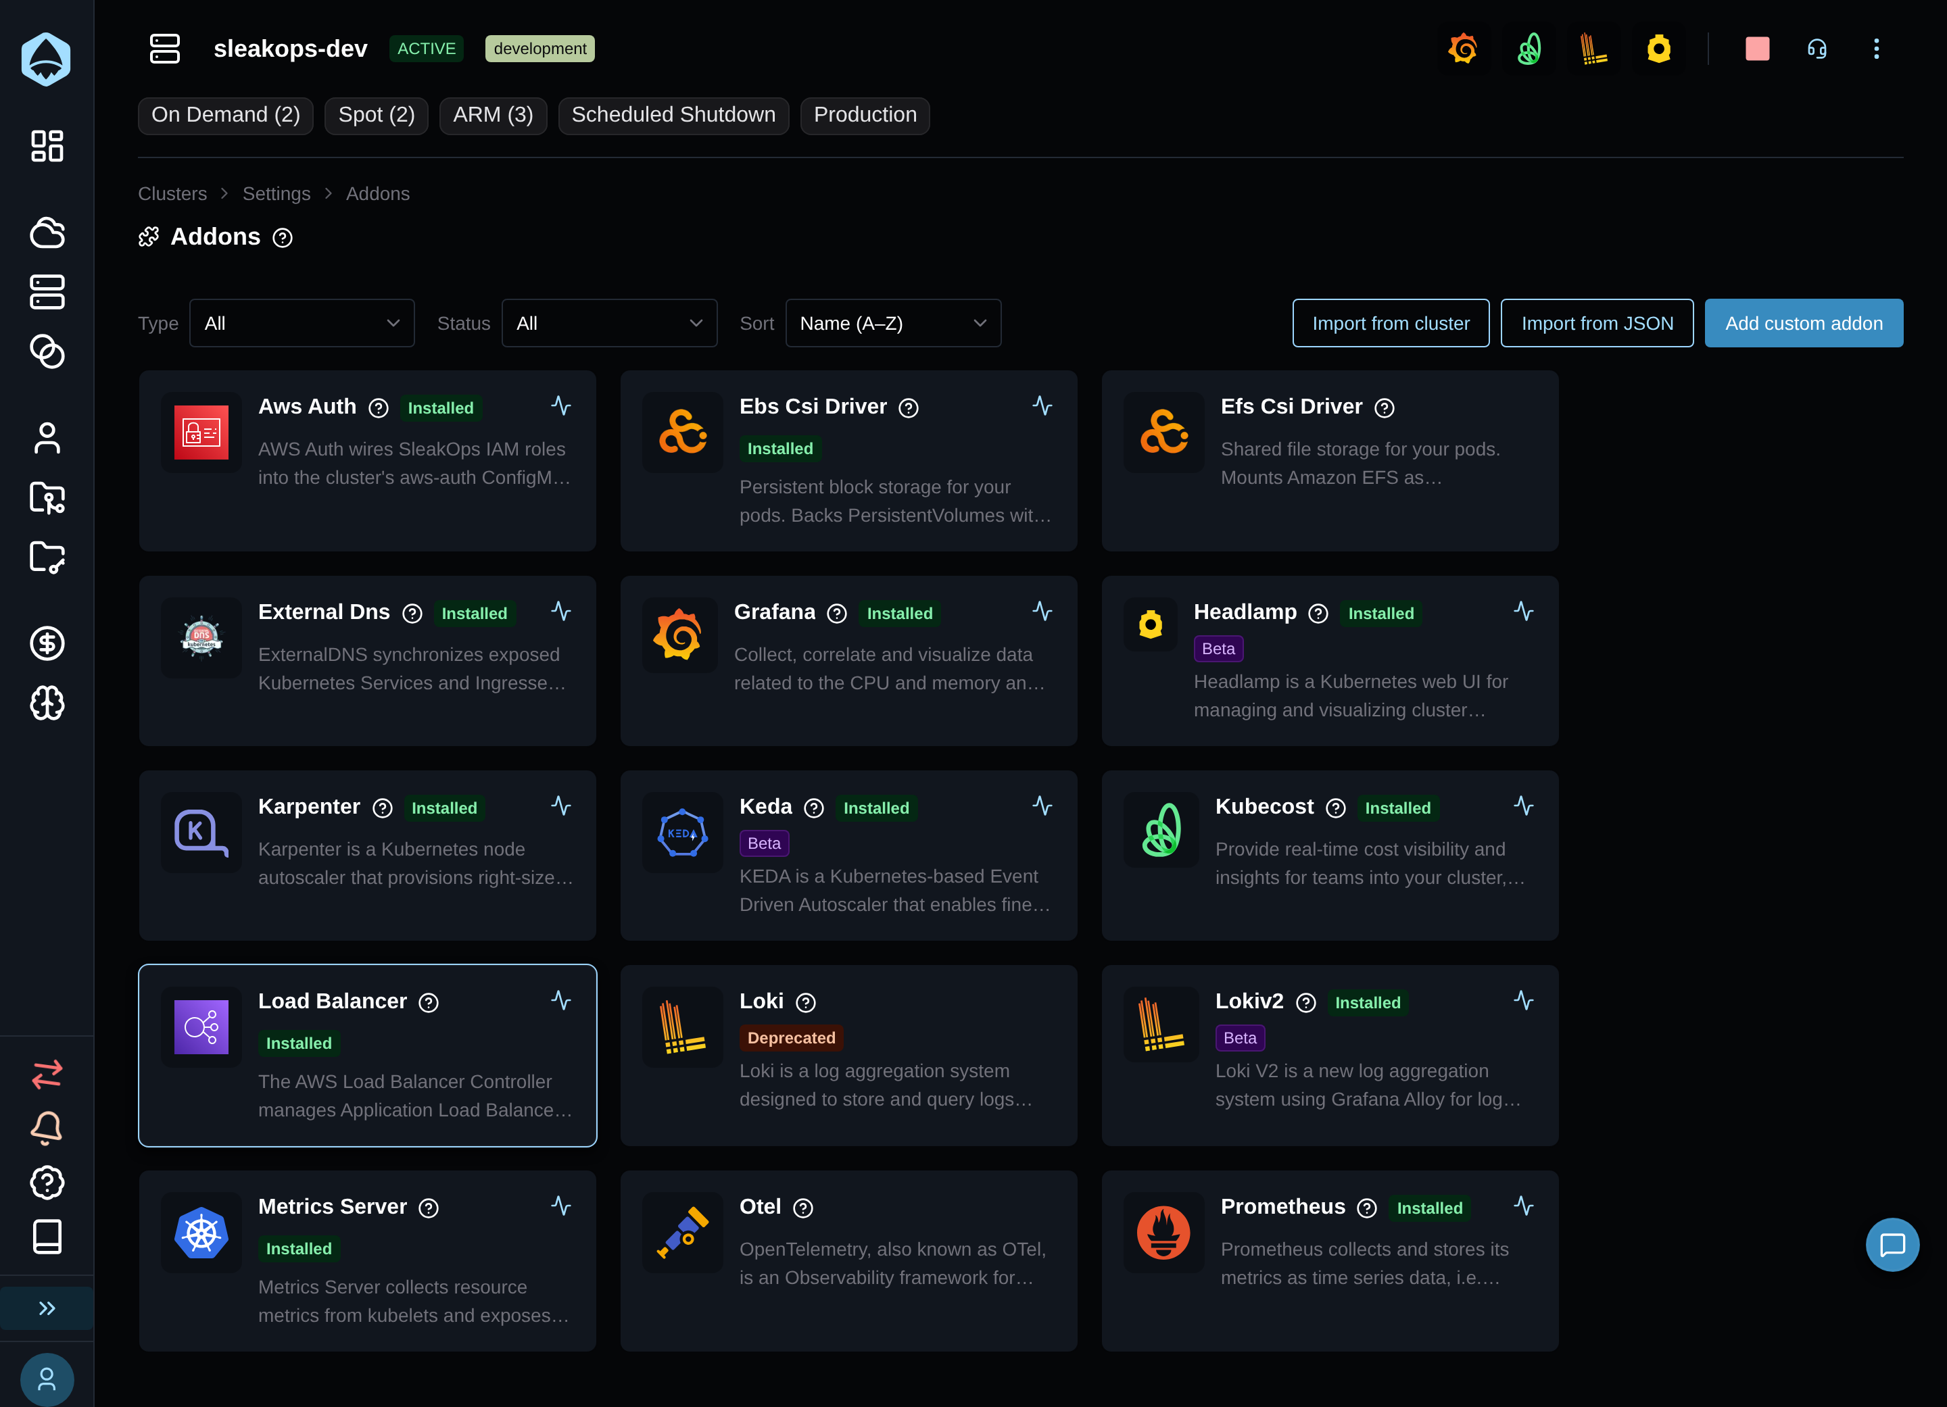The height and width of the screenshot is (1407, 1947).
Task: Open the Type filter dropdown
Action: pyautogui.click(x=302, y=324)
